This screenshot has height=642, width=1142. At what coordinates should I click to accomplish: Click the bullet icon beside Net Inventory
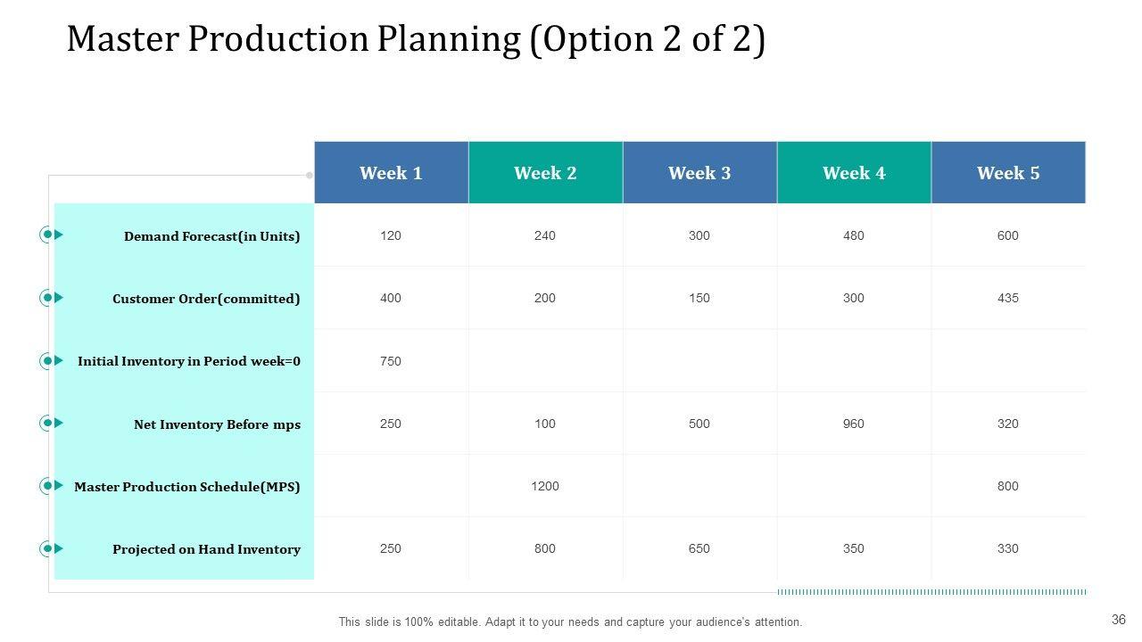tap(51, 423)
